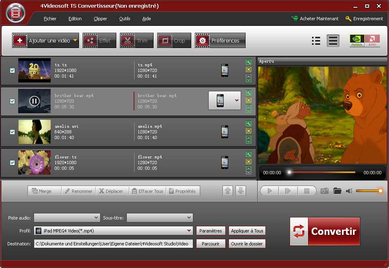Open the Fichier menu
The image size is (389, 268).
click(x=50, y=19)
